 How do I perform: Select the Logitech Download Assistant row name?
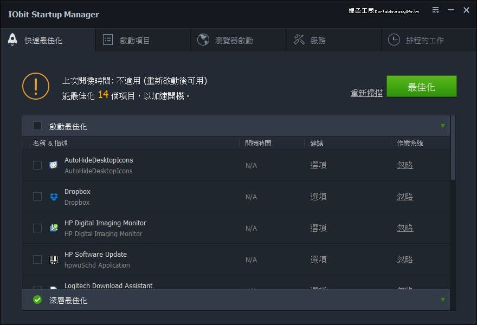pyautogui.click(x=108, y=285)
